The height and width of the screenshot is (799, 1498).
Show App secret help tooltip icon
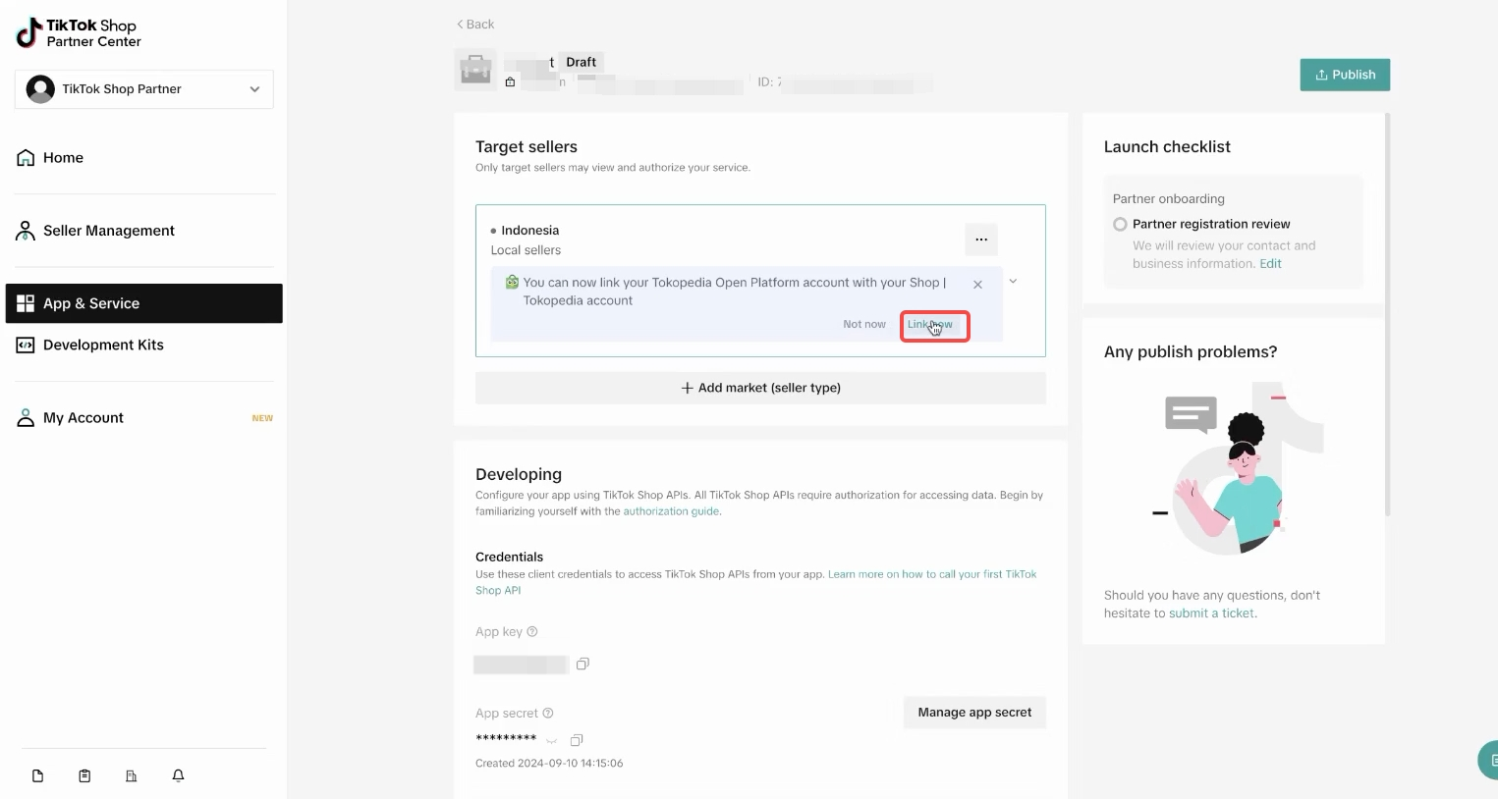[548, 714]
